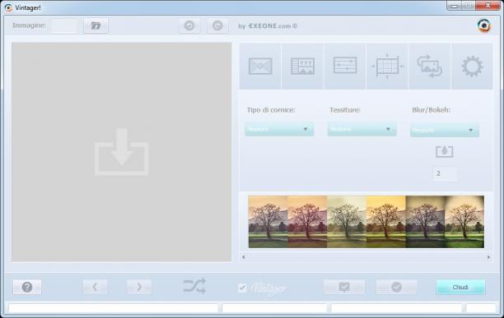Click filter strip left scroll arrow
Viewport: 504px width, 318px height.
(243, 257)
